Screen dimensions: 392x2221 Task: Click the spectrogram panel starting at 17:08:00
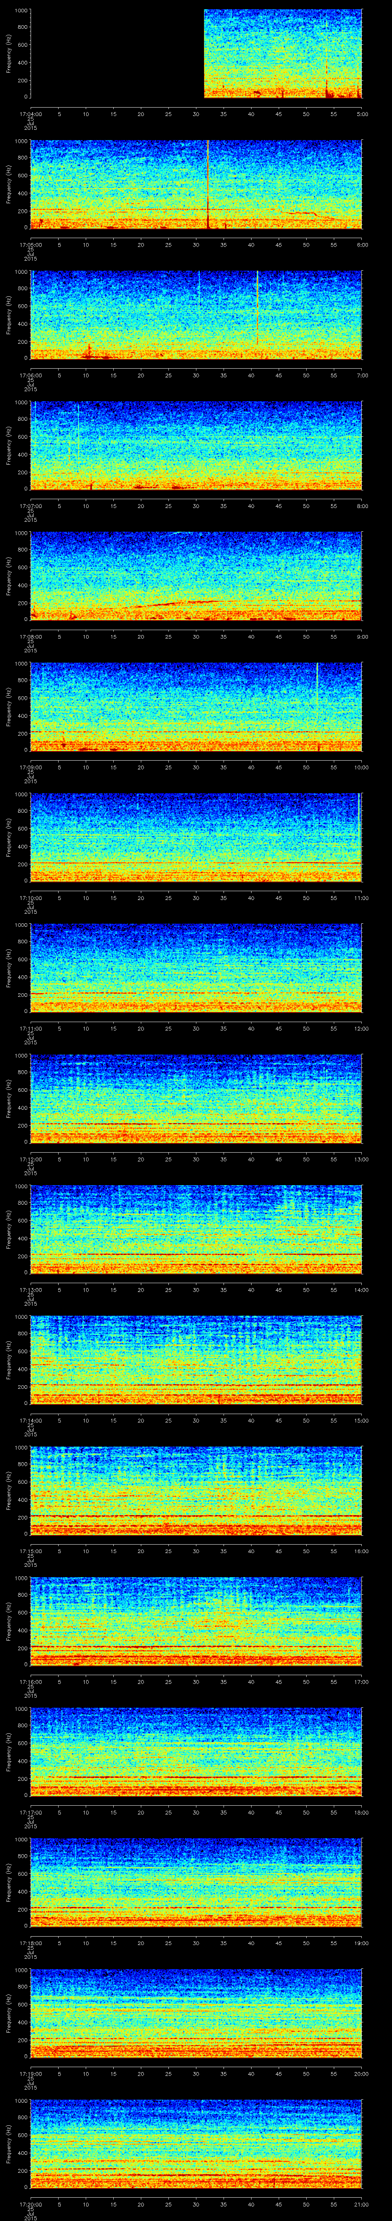pyautogui.click(x=196, y=577)
